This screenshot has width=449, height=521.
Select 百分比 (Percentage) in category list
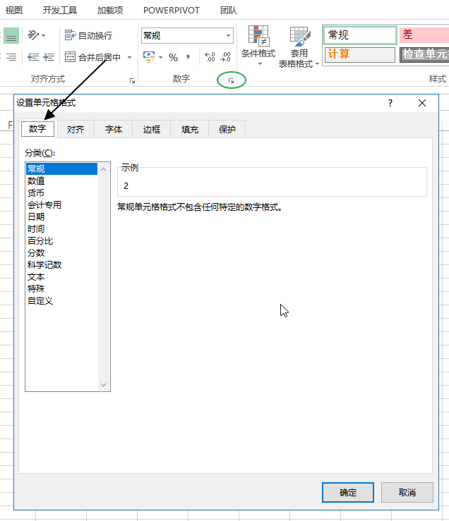[40, 240]
